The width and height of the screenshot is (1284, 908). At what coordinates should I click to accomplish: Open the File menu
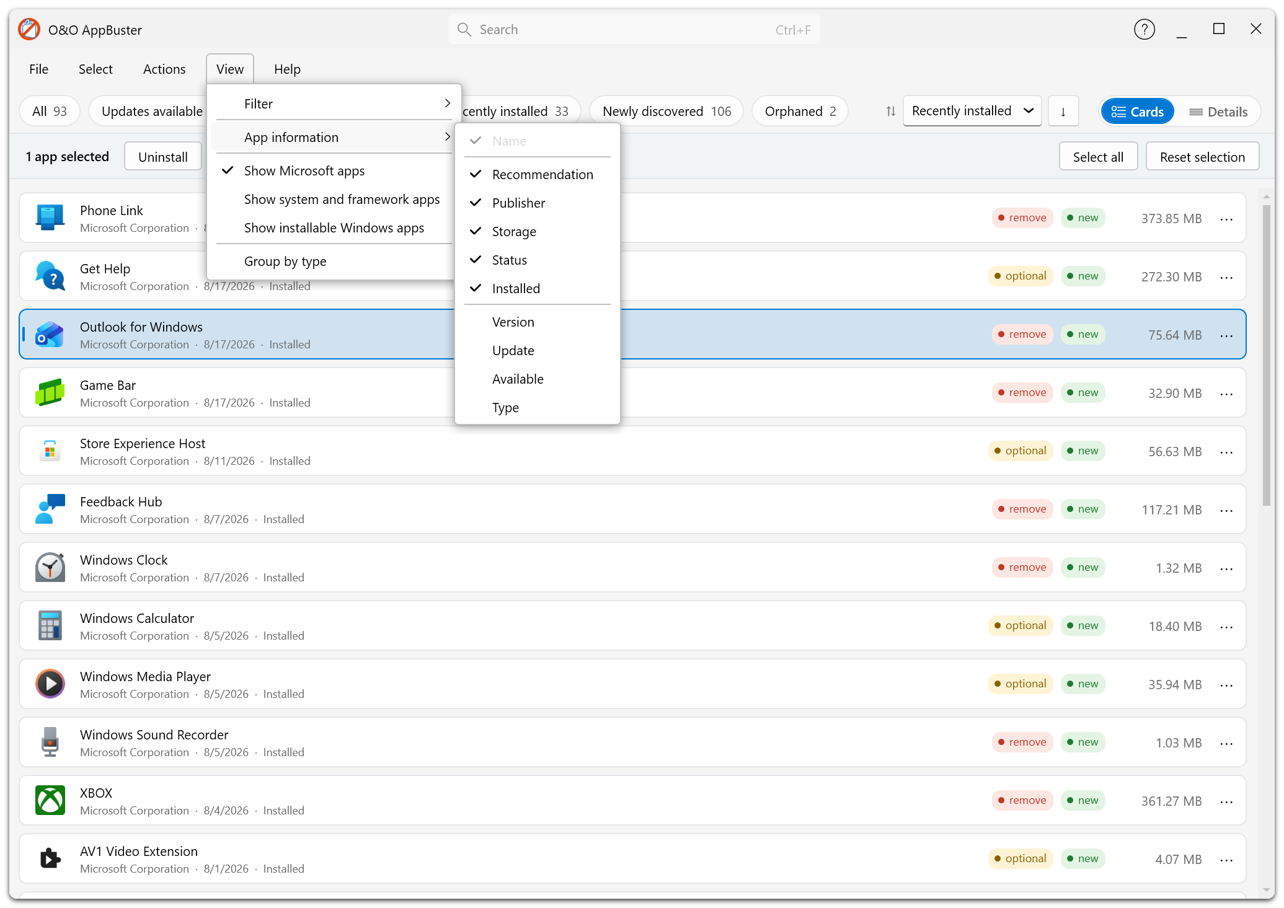(38, 69)
